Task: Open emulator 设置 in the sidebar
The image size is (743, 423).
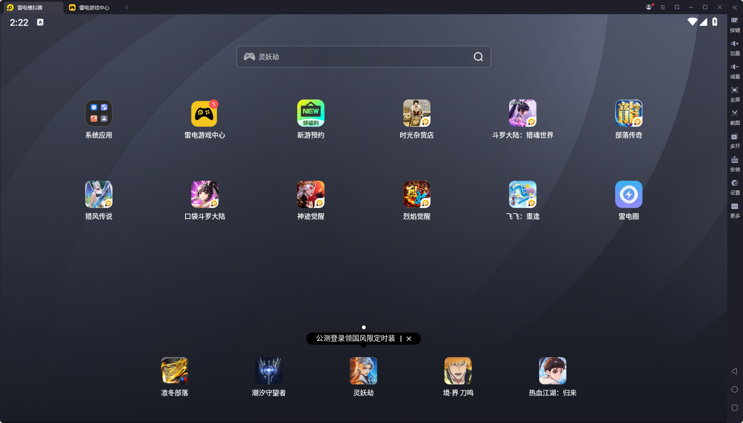Action: click(735, 187)
